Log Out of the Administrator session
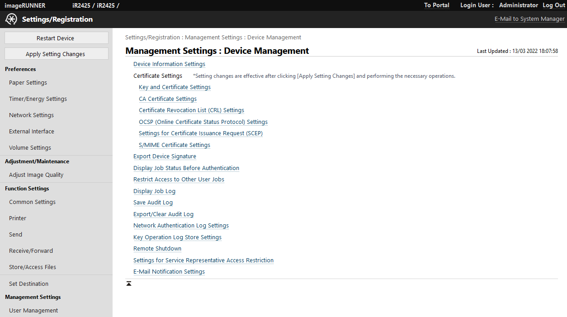Screen dimensions: 567x317 [x=553, y=5]
